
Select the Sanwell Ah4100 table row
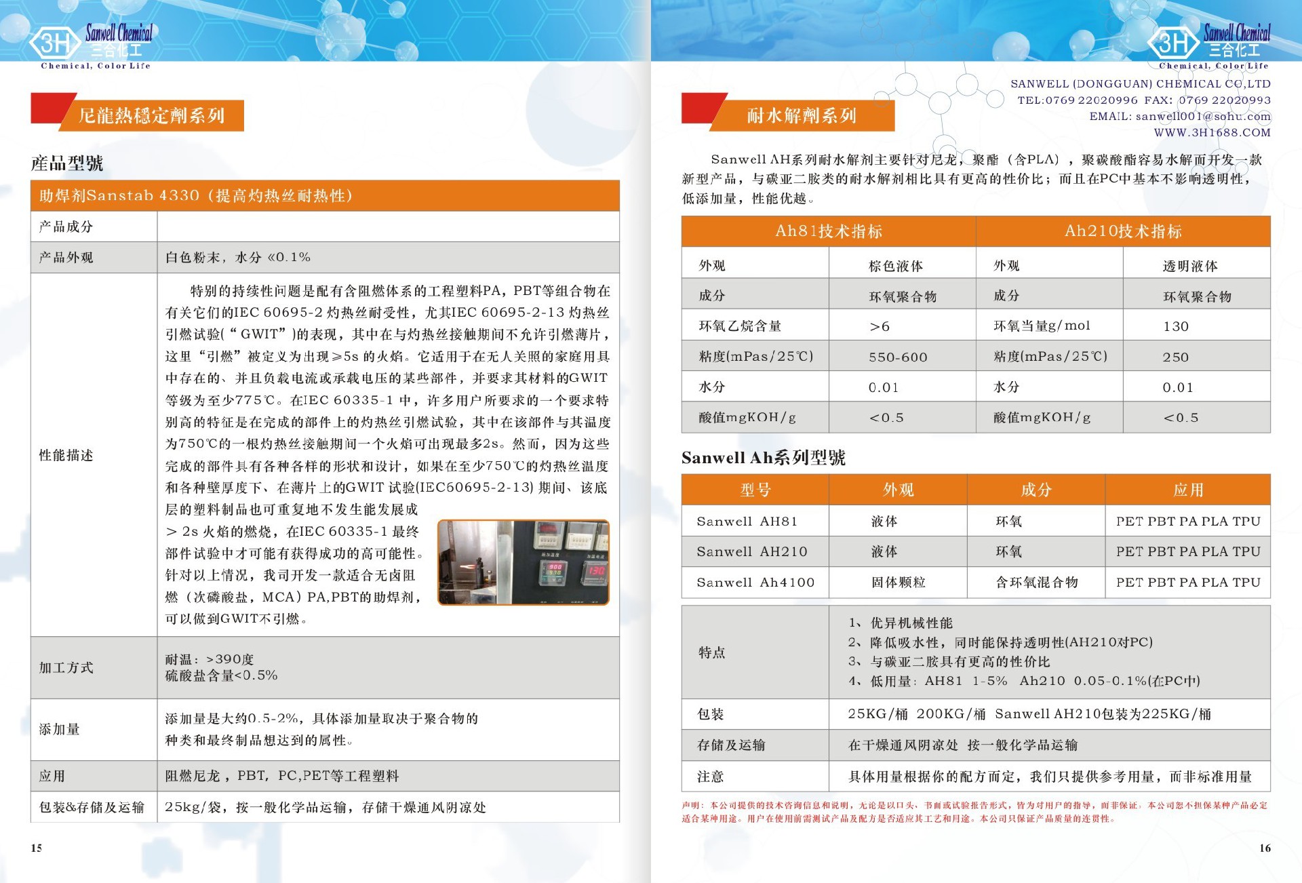click(x=755, y=582)
